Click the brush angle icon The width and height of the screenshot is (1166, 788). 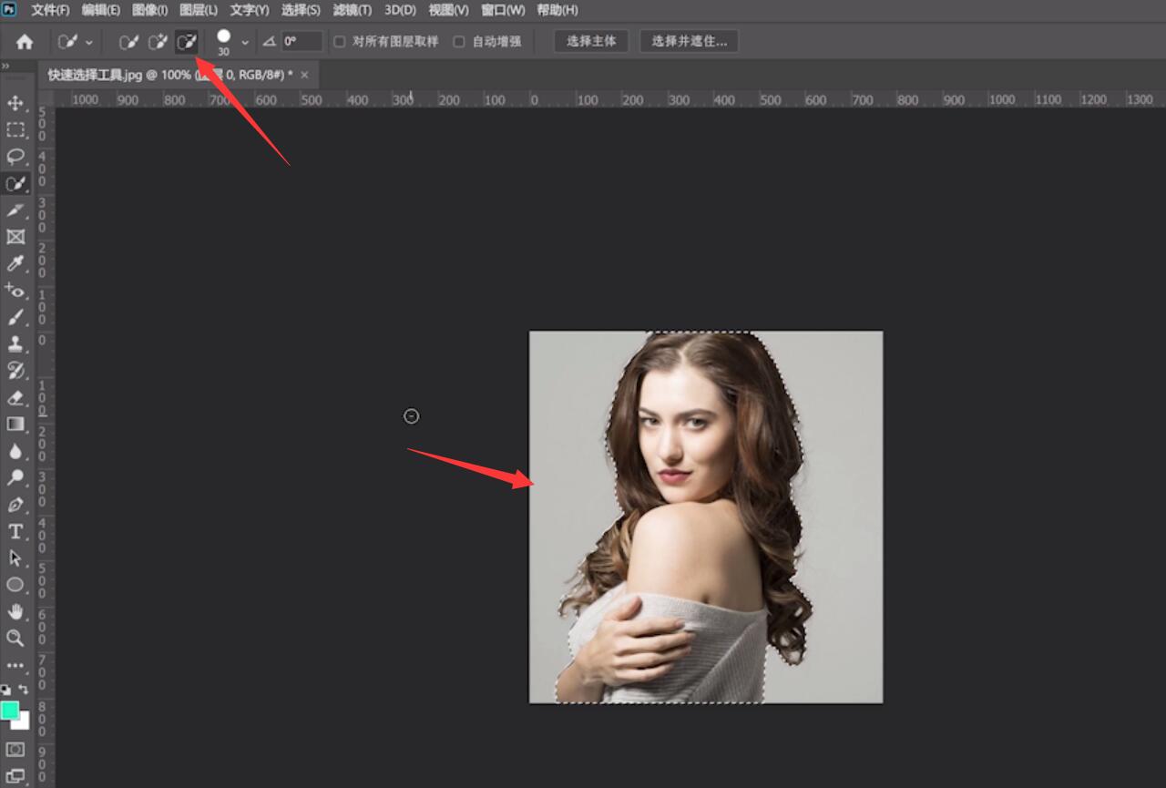[x=269, y=42]
